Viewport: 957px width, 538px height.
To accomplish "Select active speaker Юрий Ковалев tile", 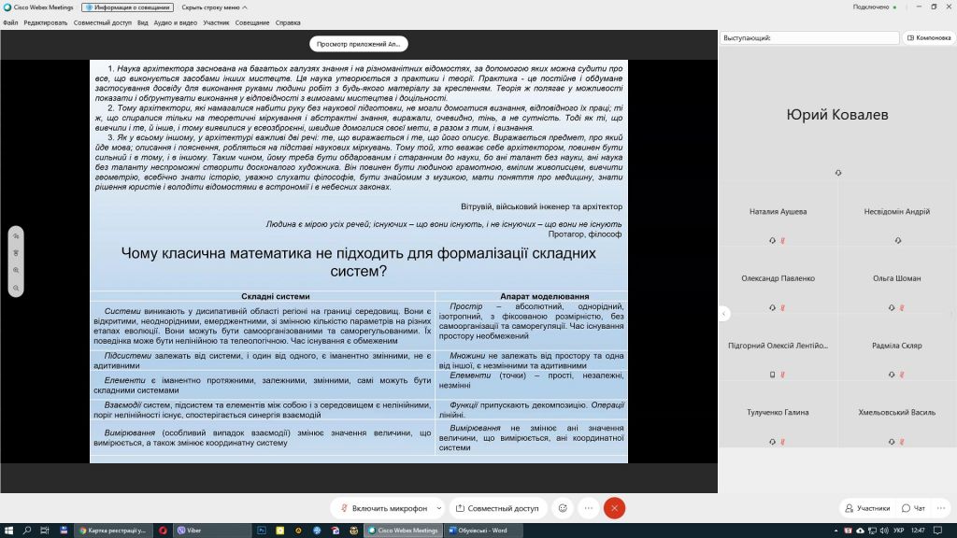I will pos(837,115).
